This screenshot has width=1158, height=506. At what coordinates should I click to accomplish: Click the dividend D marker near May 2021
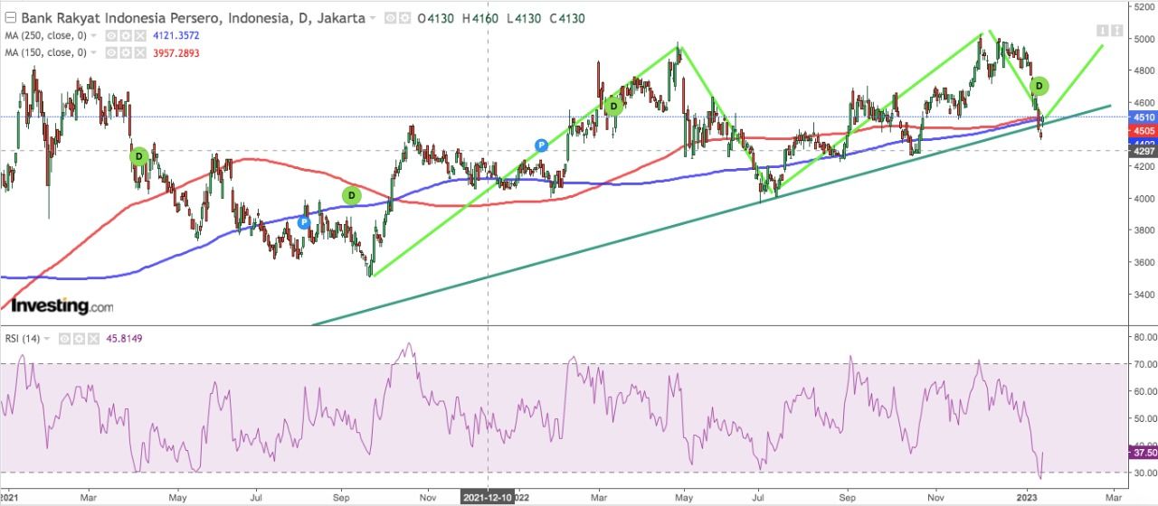point(139,155)
